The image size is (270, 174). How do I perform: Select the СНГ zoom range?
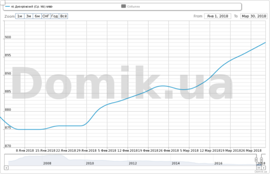coord(46,16)
